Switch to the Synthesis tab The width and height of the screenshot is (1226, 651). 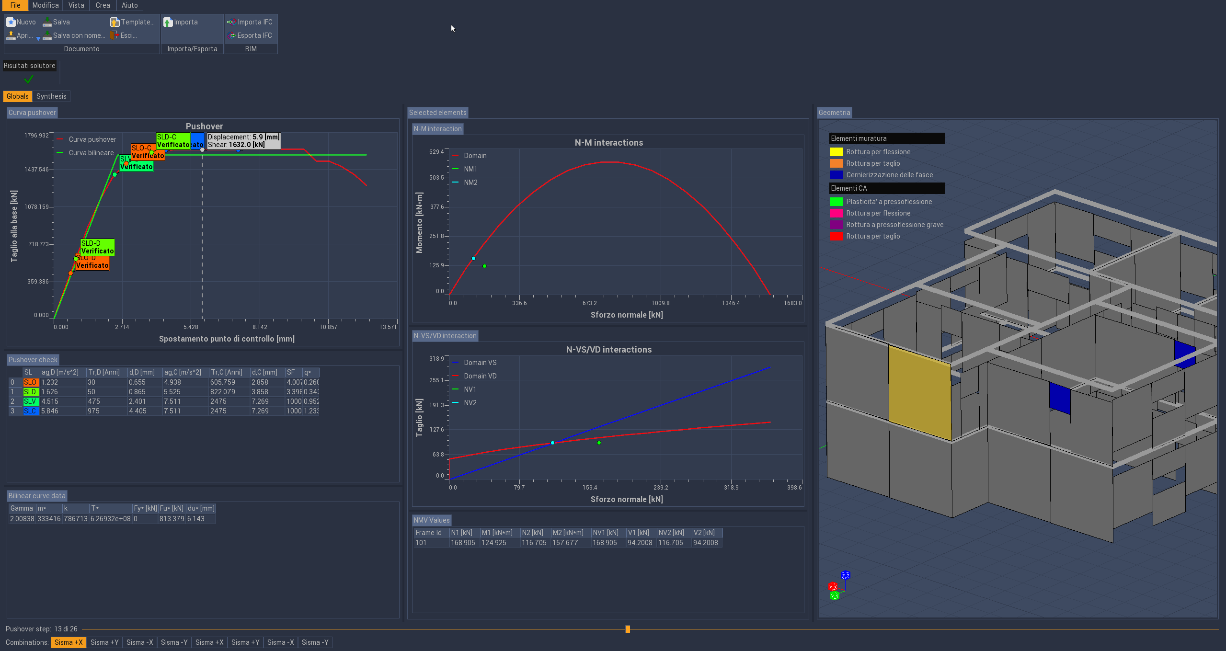coord(51,96)
